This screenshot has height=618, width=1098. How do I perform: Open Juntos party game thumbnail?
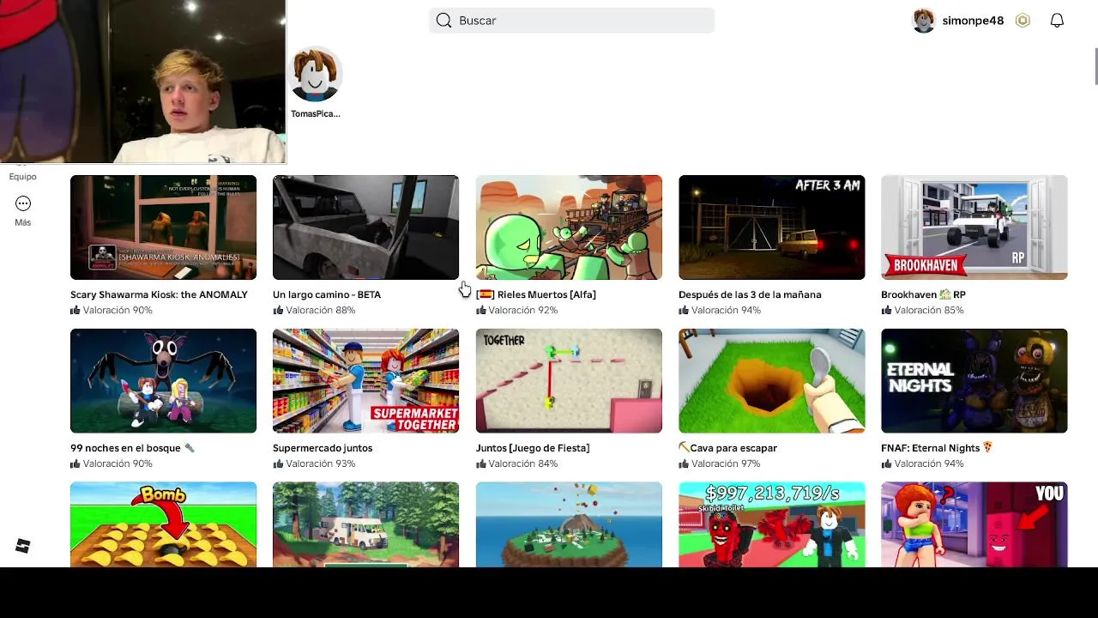tap(569, 381)
